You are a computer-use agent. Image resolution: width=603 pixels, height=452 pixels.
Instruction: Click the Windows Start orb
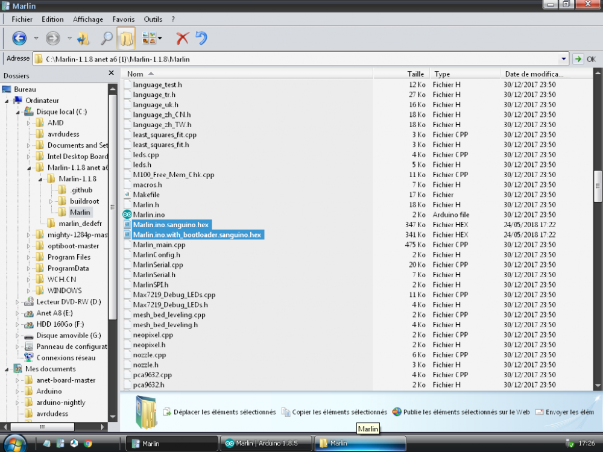coord(14,444)
